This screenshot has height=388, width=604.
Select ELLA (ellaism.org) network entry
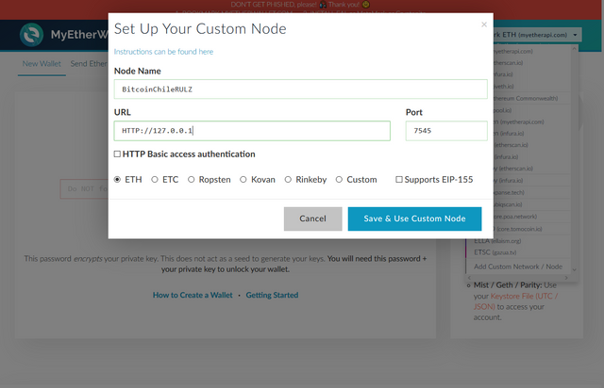[x=518, y=241]
